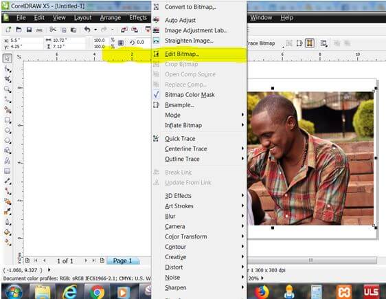Expand the Camera submenu
386x299 pixels.
[199, 226]
